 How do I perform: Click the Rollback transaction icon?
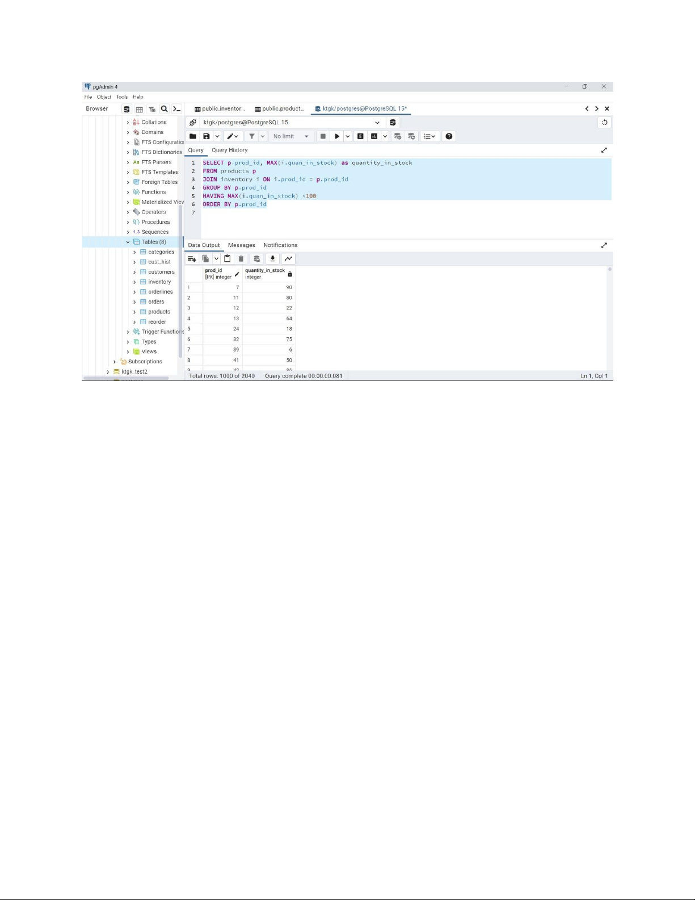412,136
